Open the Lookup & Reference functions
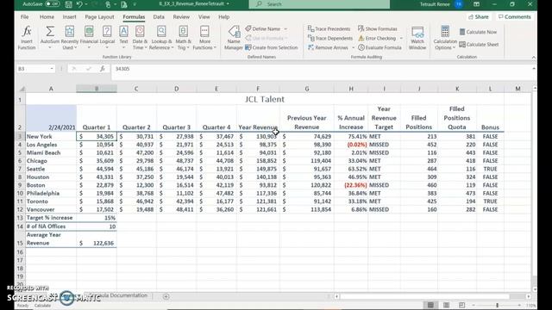 point(161,38)
